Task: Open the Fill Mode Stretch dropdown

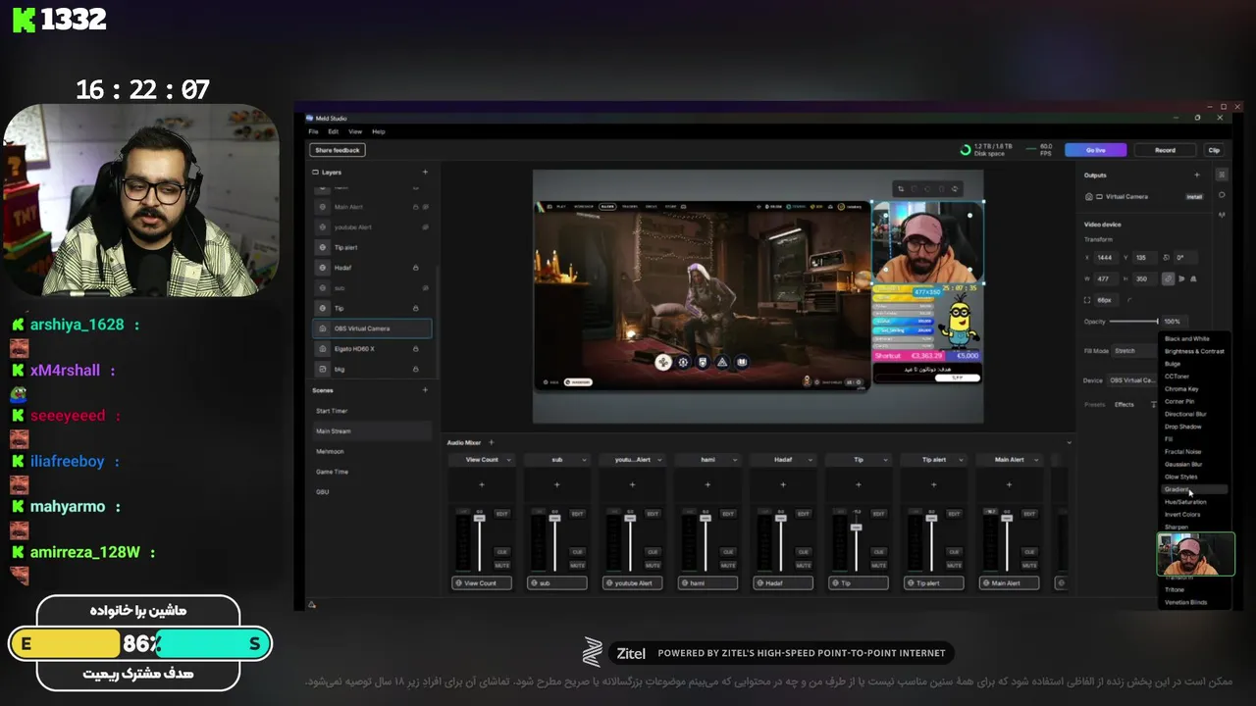Action: pos(1134,350)
